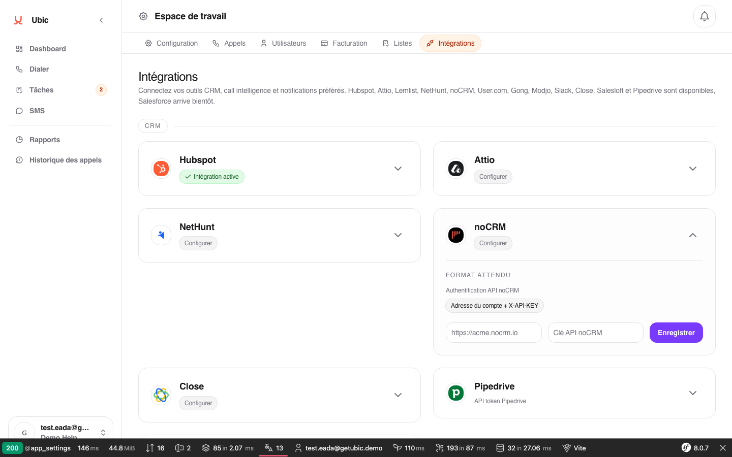Open request time panel 146 ms
The image size is (732, 457).
pyautogui.click(x=88, y=448)
